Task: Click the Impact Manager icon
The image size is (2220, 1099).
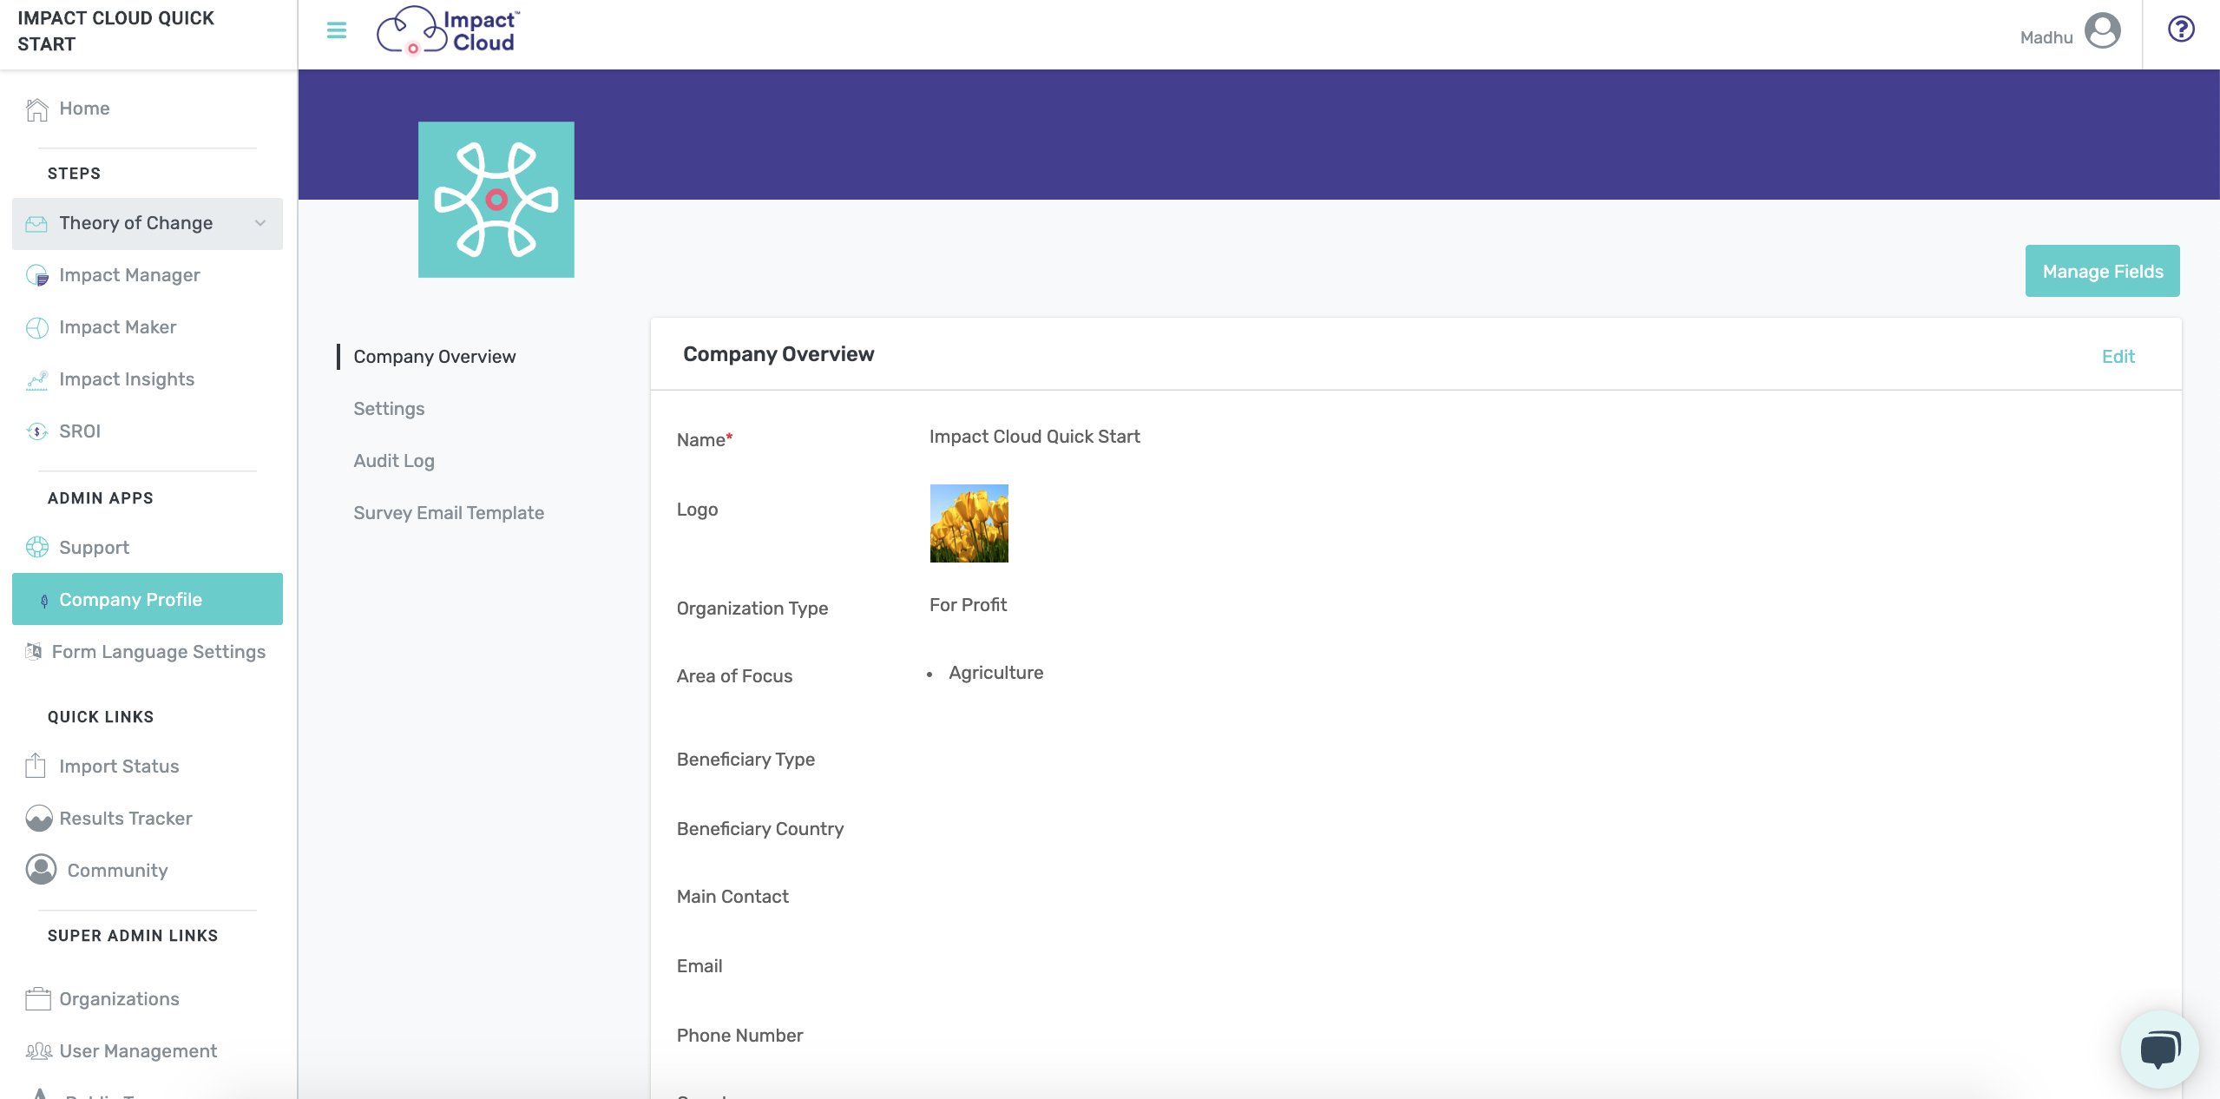Action: [36, 276]
